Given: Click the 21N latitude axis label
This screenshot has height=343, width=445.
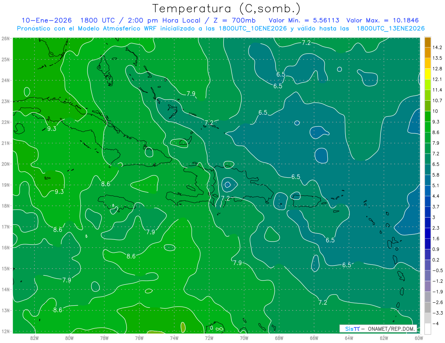Looking at the screenshot, I should point(5,143).
